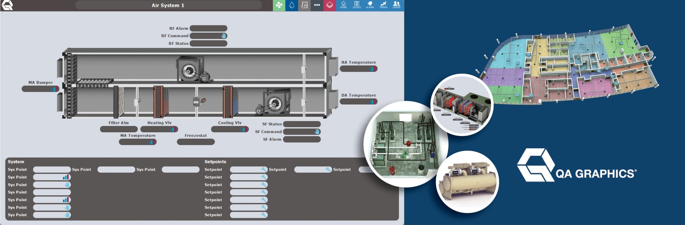
Task: Select the freezestat sensor in the duct
Action: tap(199, 102)
